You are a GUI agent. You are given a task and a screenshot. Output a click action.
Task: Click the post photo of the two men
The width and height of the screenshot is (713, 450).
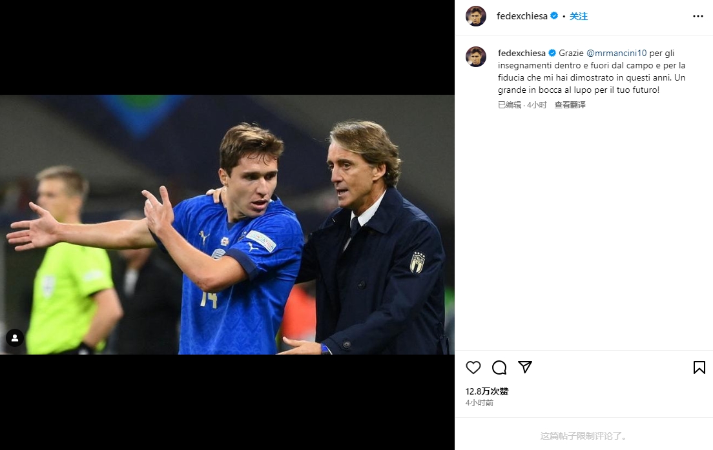(227, 224)
